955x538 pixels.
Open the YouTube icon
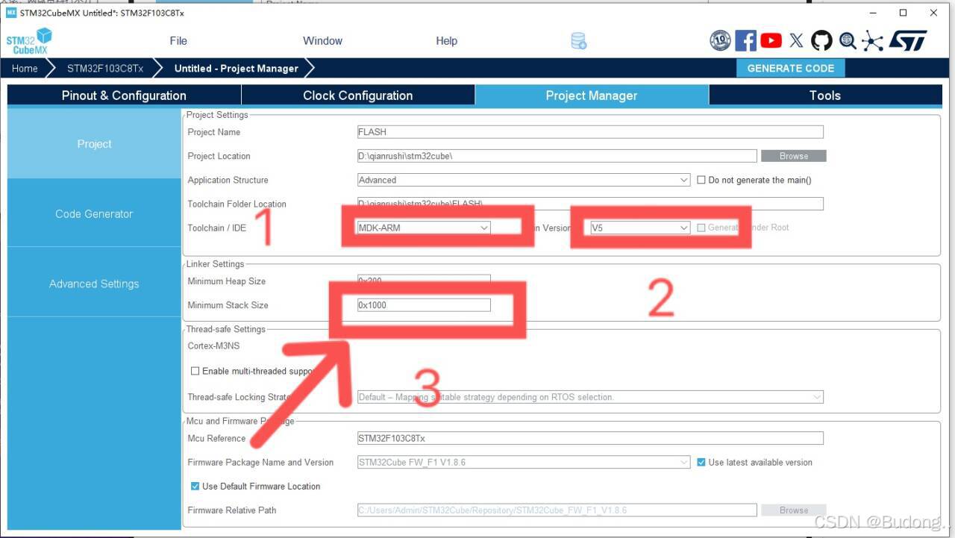[771, 40]
